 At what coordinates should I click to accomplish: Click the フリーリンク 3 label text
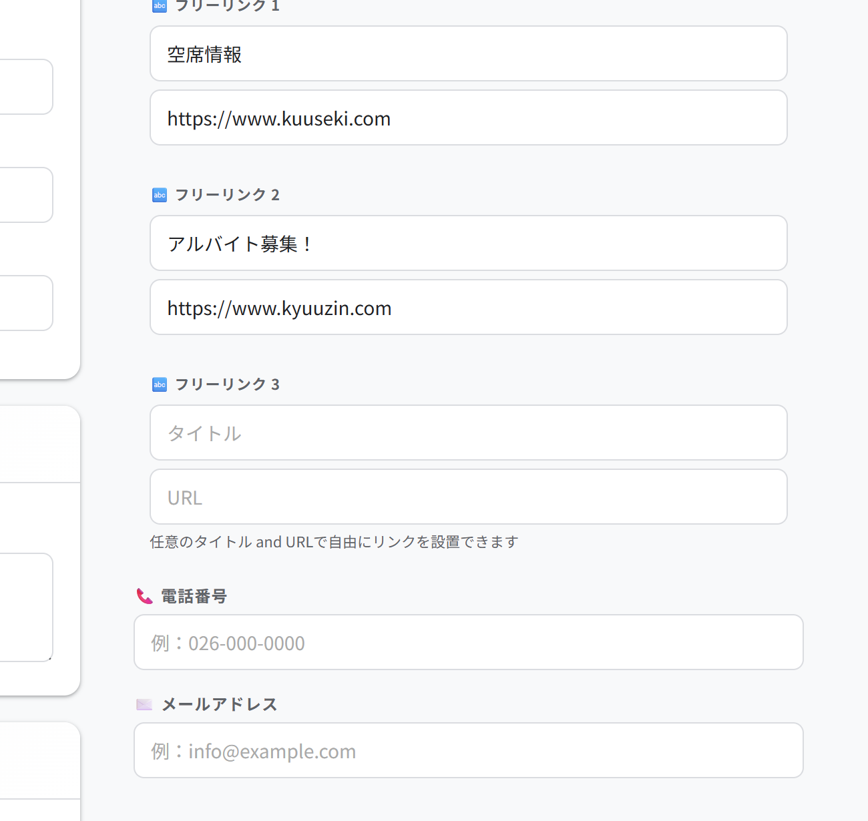pos(227,384)
